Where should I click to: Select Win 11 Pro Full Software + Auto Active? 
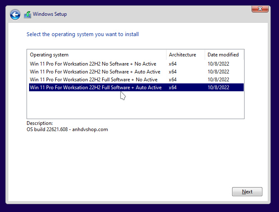(95, 88)
